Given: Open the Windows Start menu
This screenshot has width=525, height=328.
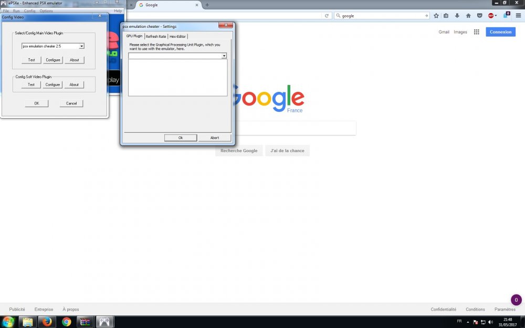Looking at the screenshot, I should click(8, 322).
